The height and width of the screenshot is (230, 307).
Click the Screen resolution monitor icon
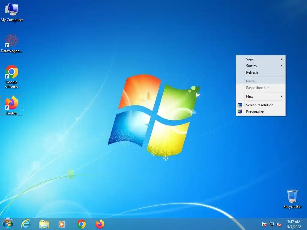[x=240, y=105]
